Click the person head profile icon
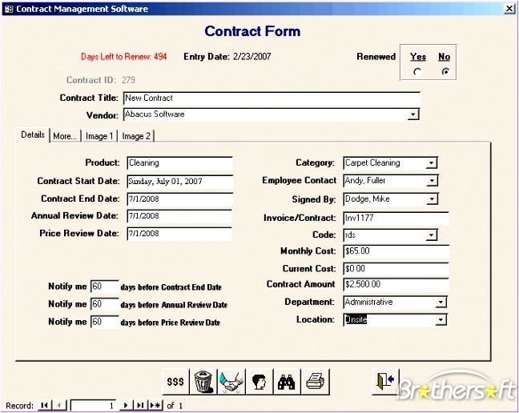Screen dimensions: 519x413 point(259,382)
